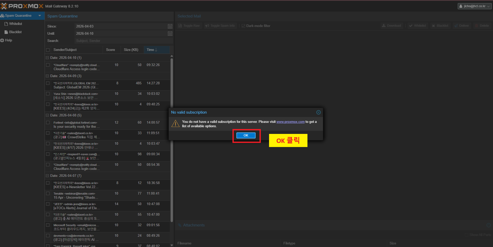Open the Until date calendar picker
493x247 pixels.
(x=170, y=33)
